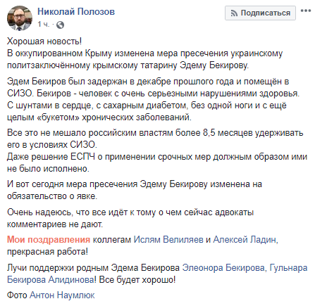Open the Гульнара Бекирова Алидинова profile link
The width and height of the screenshot is (315, 306).
[157, 274]
